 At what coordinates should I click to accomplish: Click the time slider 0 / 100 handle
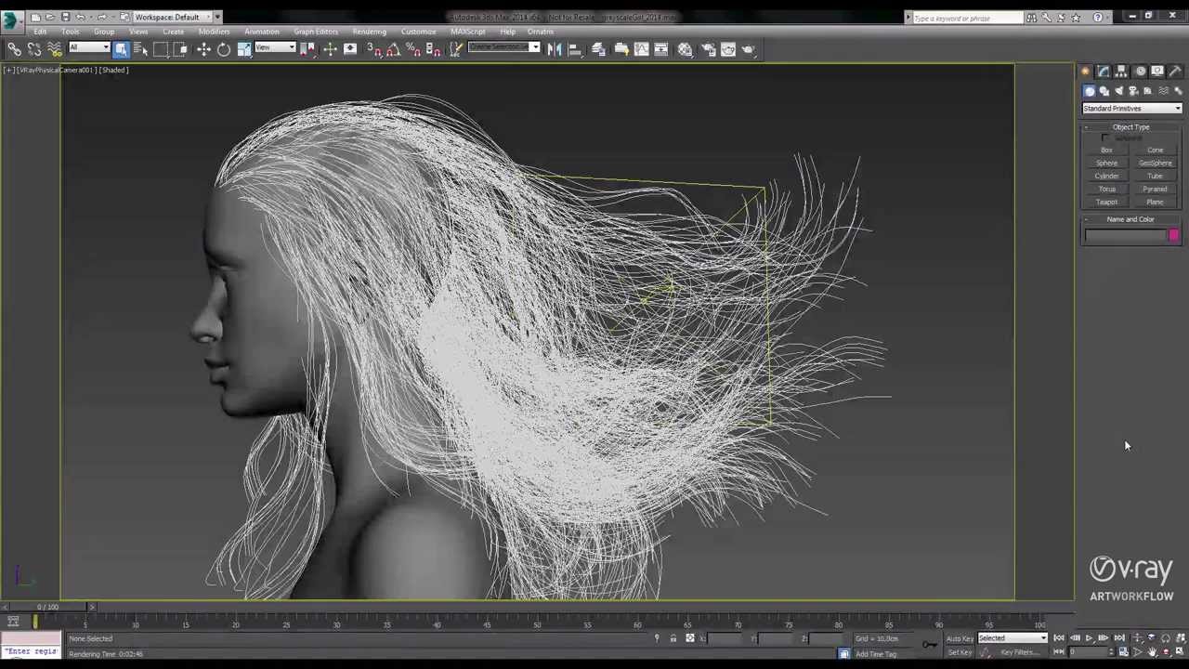(46, 607)
